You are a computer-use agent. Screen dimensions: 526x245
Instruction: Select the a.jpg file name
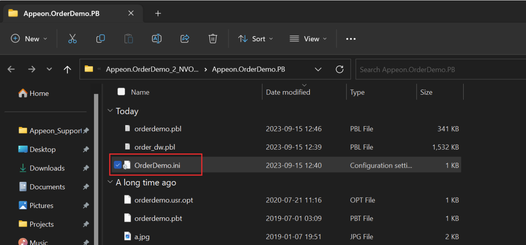point(142,237)
